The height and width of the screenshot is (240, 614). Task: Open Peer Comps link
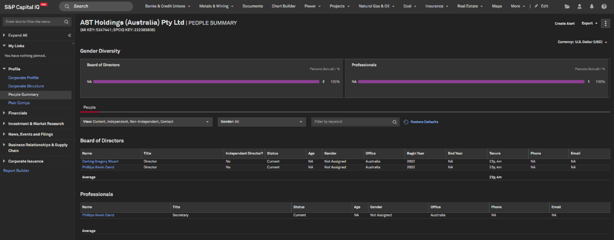(19, 103)
